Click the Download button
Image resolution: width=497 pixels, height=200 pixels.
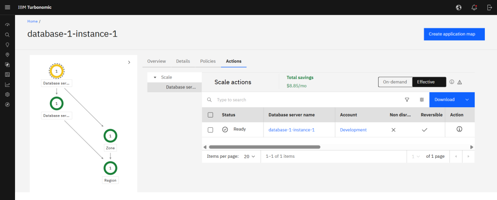445,100
